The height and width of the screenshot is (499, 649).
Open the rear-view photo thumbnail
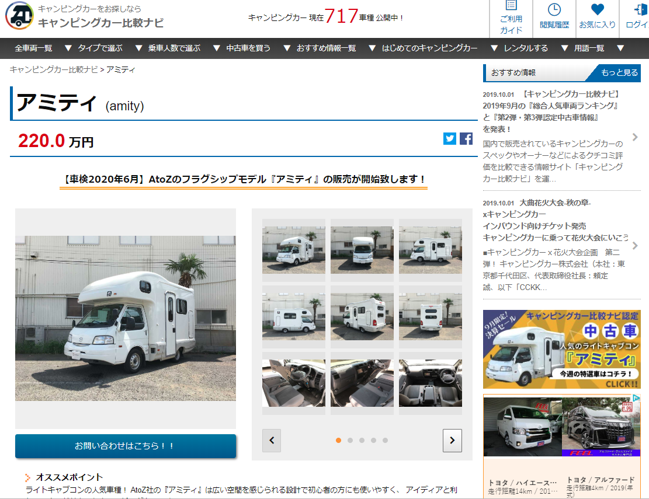tap(431, 315)
